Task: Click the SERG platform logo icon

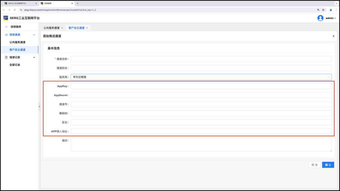Action: pos(6,18)
